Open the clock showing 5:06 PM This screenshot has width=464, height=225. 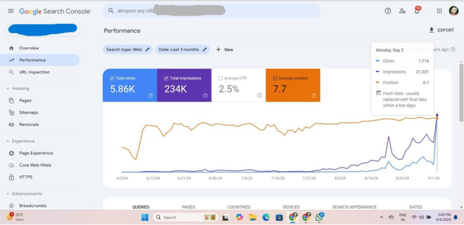pos(444,217)
